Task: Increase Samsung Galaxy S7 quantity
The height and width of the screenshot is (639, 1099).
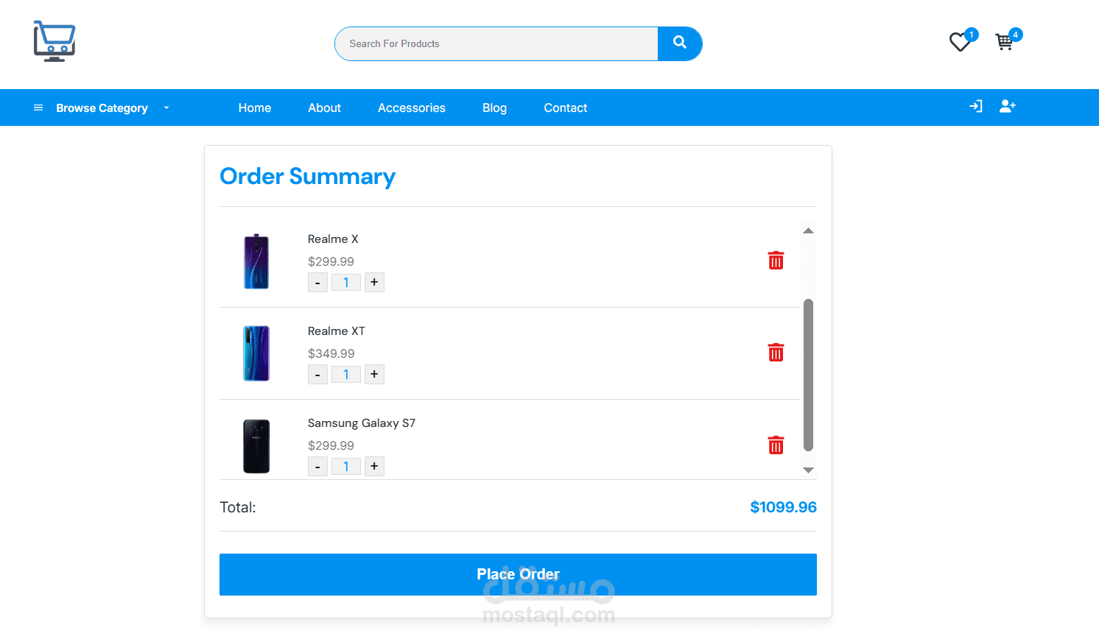Action: [x=374, y=467]
